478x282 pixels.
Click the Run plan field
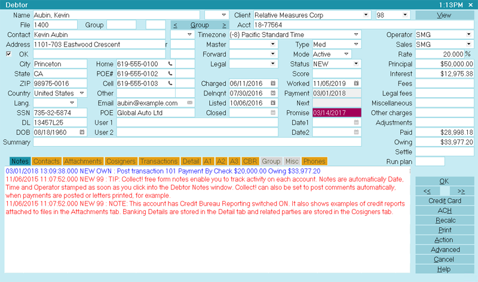pos(430,161)
